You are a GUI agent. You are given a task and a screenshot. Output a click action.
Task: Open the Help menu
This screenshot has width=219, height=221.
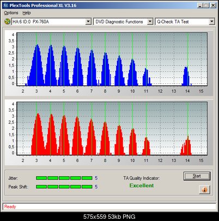27,13
